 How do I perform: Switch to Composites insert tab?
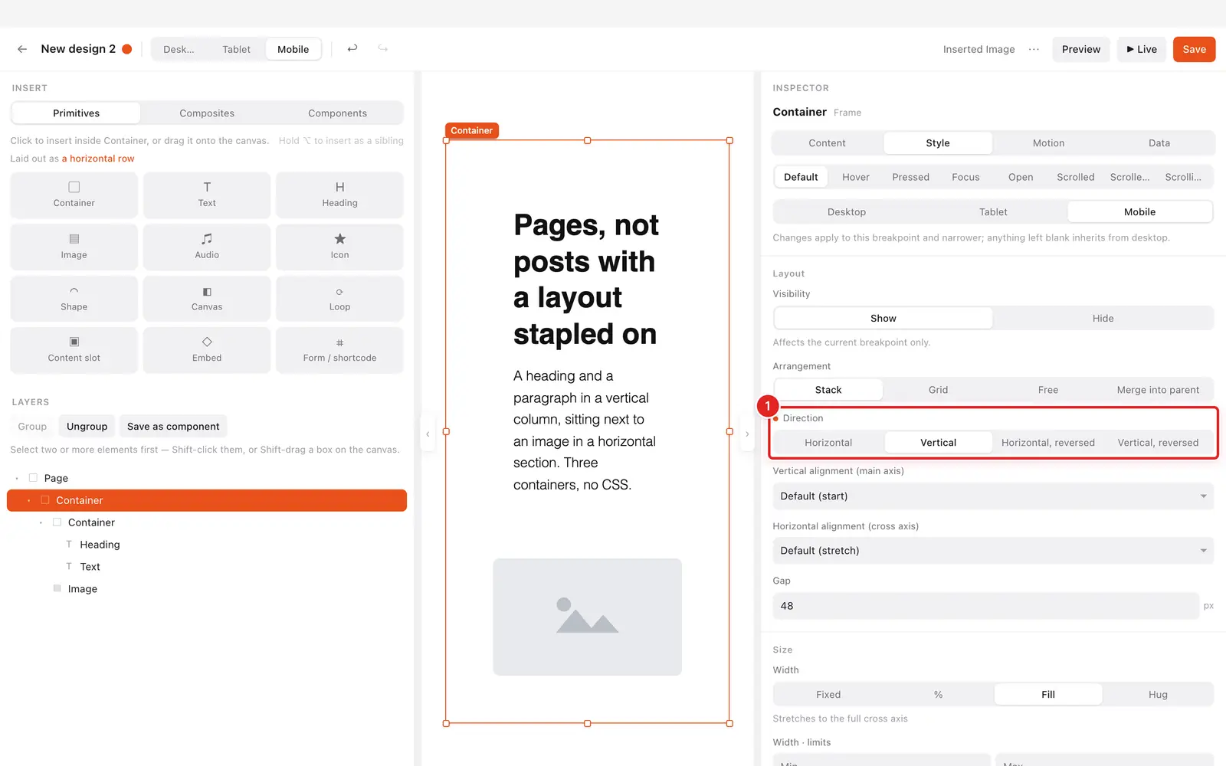(x=207, y=113)
